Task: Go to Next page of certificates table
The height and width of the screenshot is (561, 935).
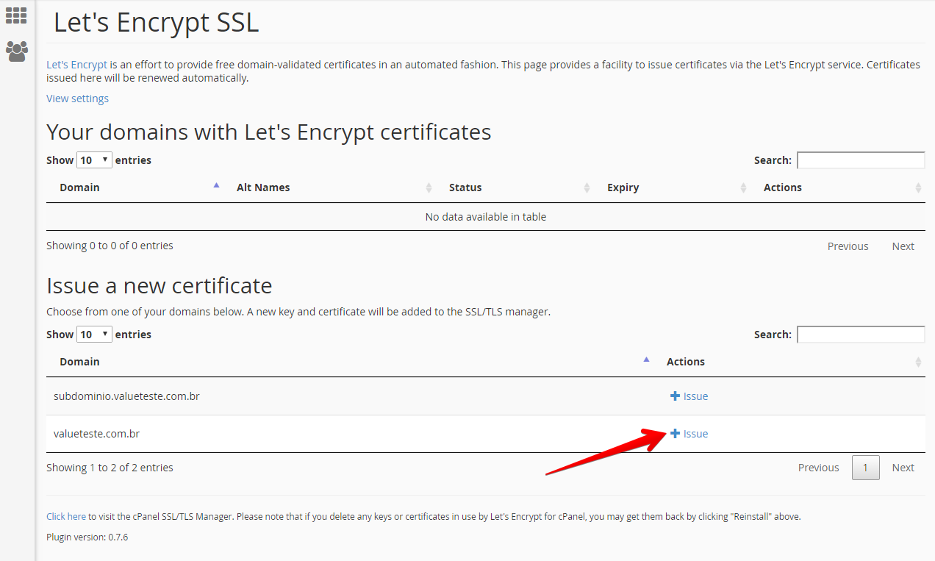Action: [903, 246]
